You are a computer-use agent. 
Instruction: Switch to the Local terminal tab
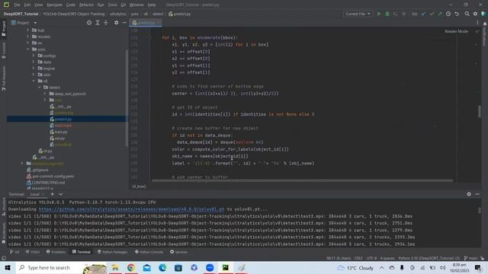34,194
